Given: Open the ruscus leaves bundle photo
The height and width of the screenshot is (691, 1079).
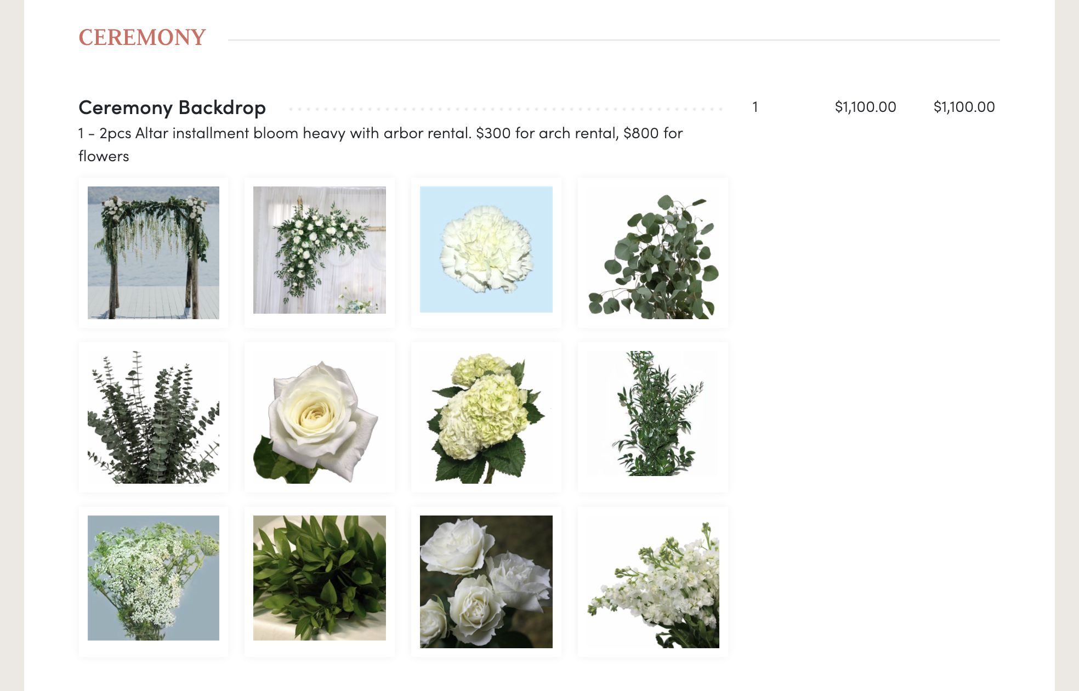Looking at the screenshot, I should (320, 578).
